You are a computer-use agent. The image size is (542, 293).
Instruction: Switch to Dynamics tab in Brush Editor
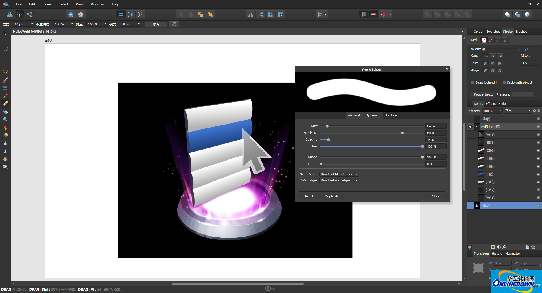click(373, 115)
